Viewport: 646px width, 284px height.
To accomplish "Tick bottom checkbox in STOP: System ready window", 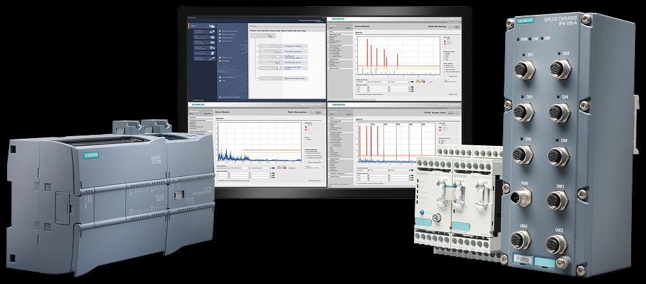I will click(x=358, y=183).
